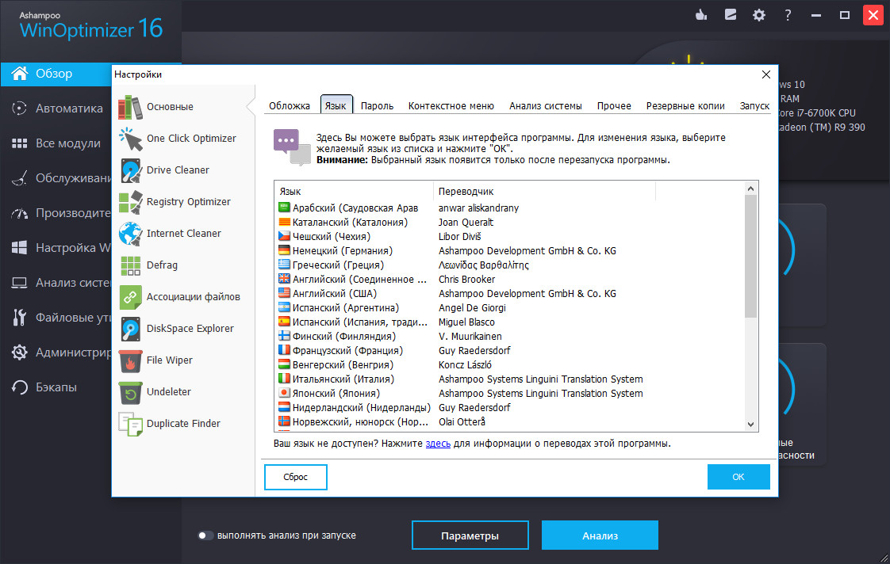890x564 pixels.
Task: Open Все модули grid icon
Action: [x=19, y=143]
